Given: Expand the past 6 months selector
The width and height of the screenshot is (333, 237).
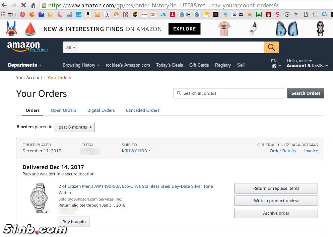Looking at the screenshot, I should [75, 127].
